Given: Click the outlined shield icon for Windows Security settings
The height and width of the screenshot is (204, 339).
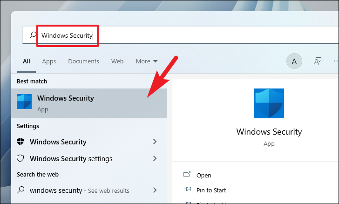Looking at the screenshot, I should click(20, 158).
